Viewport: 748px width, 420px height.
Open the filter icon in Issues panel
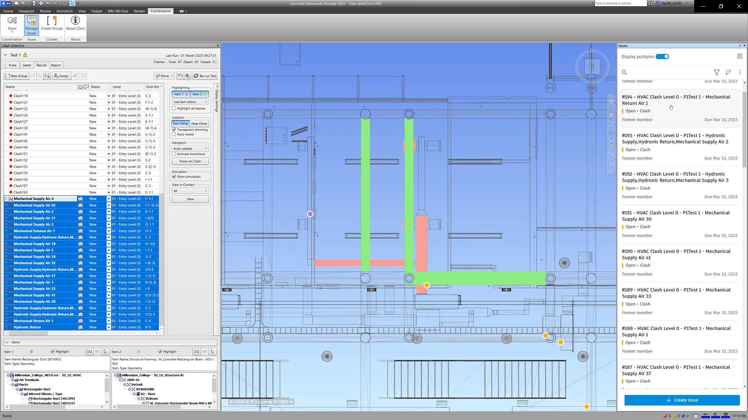coord(716,72)
